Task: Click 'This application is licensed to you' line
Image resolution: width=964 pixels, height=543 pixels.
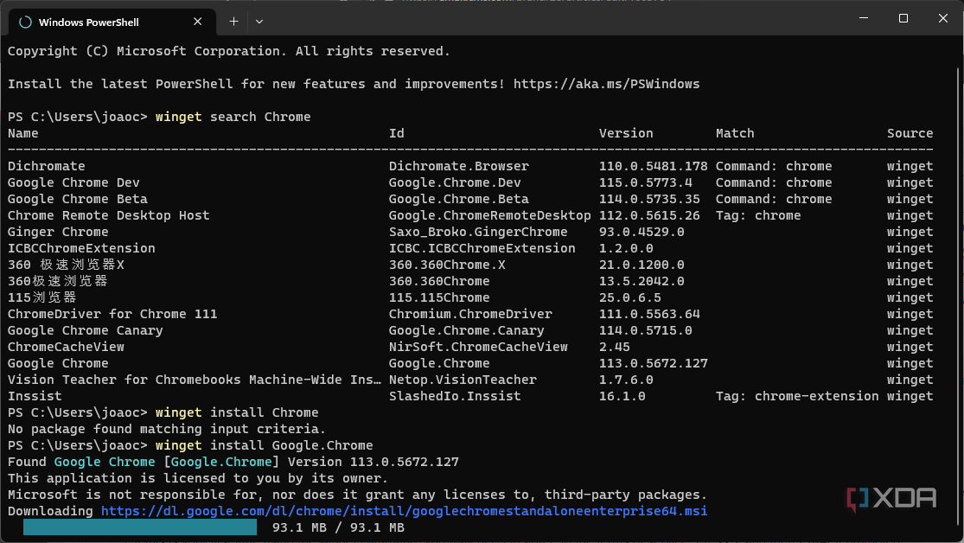Action: pyautogui.click(x=198, y=478)
